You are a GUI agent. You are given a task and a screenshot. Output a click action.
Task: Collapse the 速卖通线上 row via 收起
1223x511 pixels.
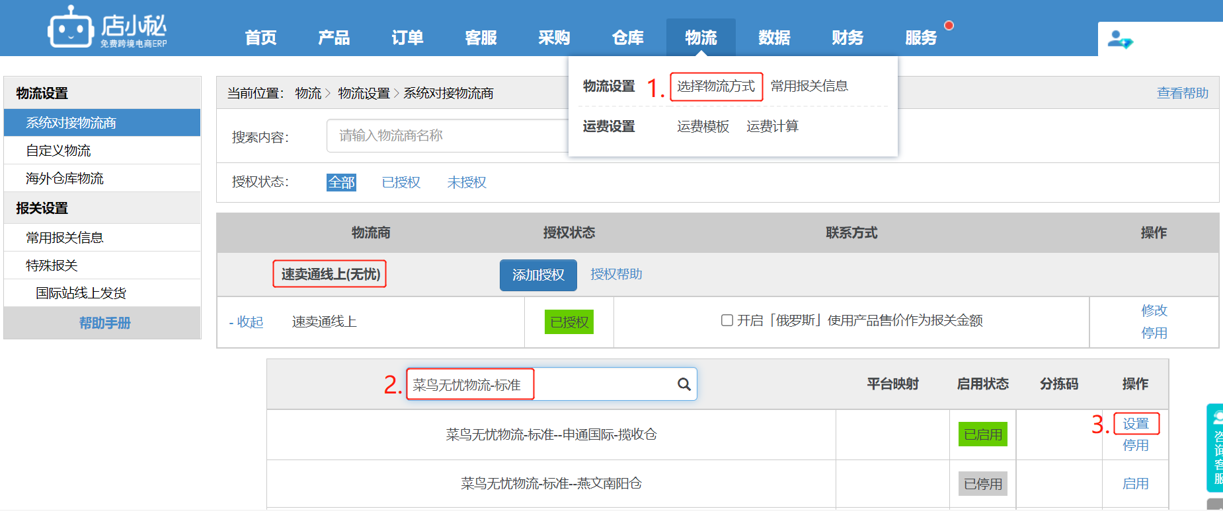pyautogui.click(x=246, y=322)
